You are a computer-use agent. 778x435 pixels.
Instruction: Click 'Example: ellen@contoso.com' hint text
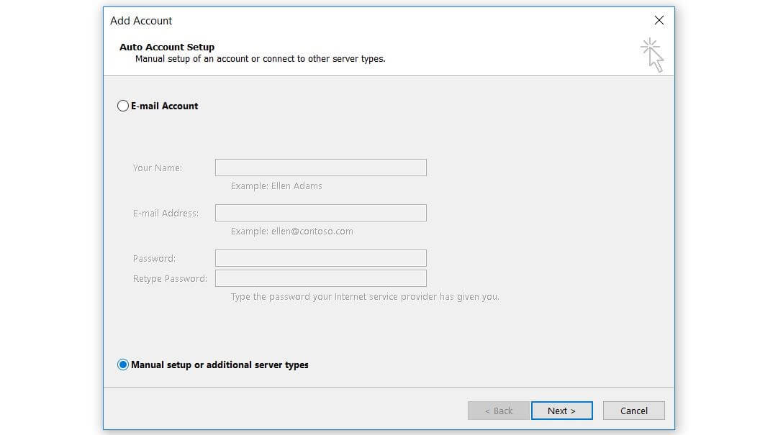291,232
